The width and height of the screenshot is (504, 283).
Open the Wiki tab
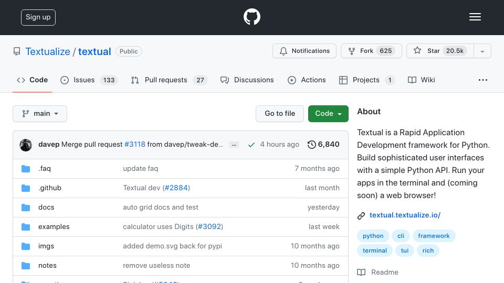point(421,80)
